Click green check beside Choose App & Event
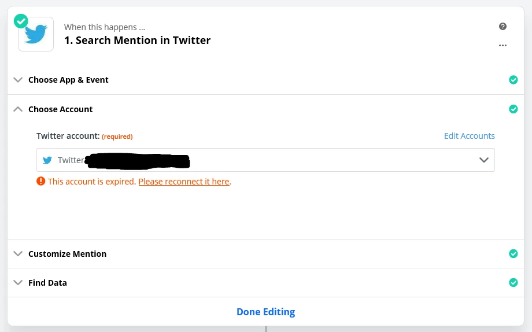The image size is (532, 332). pyautogui.click(x=513, y=80)
